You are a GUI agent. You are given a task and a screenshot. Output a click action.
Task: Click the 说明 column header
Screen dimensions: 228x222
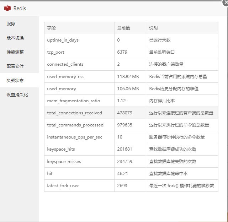point(182,28)
